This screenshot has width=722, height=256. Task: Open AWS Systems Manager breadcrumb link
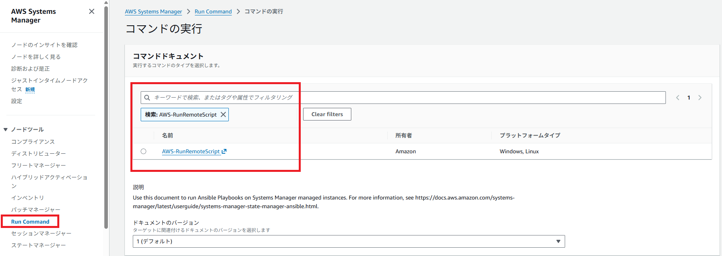153,11
